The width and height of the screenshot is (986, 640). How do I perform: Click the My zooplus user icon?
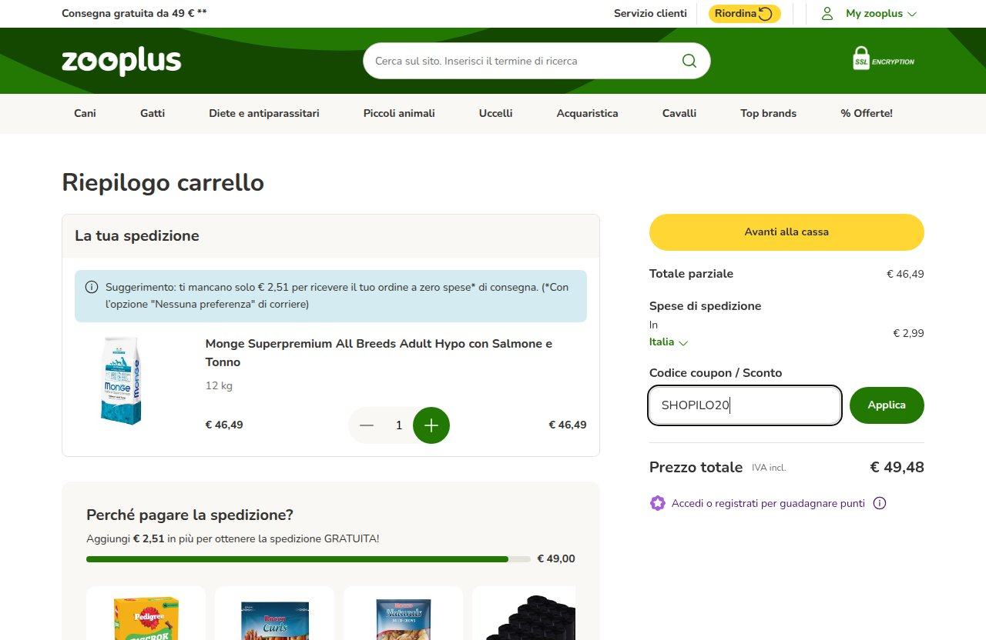click(x=827, y=13)
